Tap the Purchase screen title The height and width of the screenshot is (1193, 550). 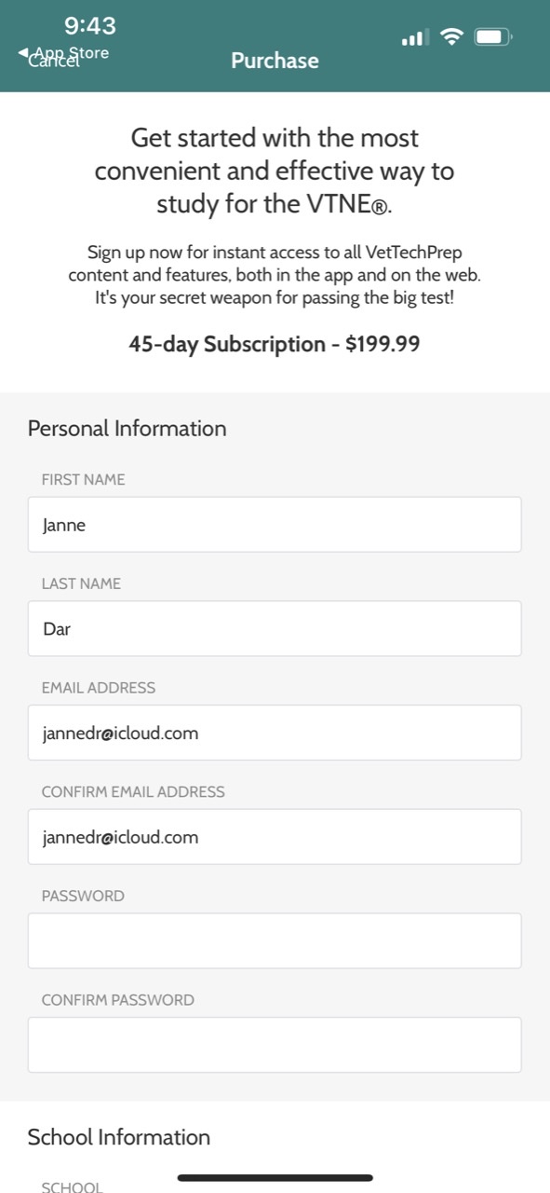pyautogui.click(x=275, y=61)
